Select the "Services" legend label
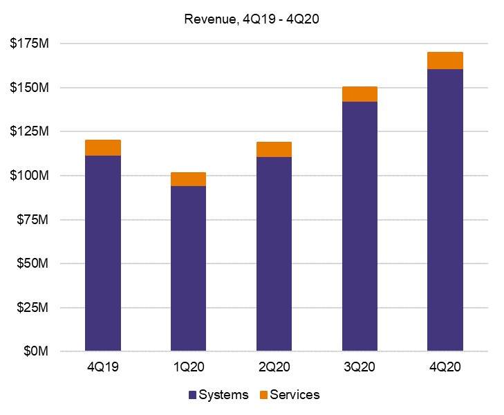 tap(295, 395)
